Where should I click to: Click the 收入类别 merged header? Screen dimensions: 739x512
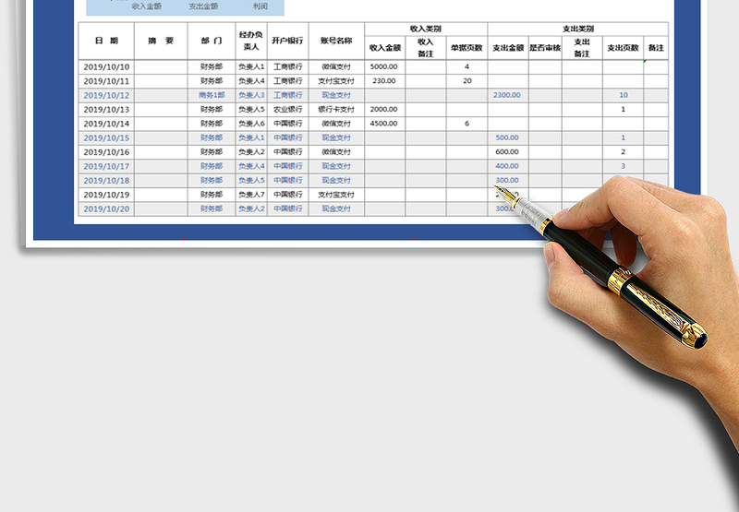[425, 29]
